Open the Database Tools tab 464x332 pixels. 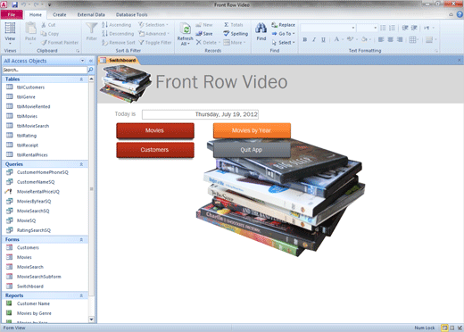(131, 14)
